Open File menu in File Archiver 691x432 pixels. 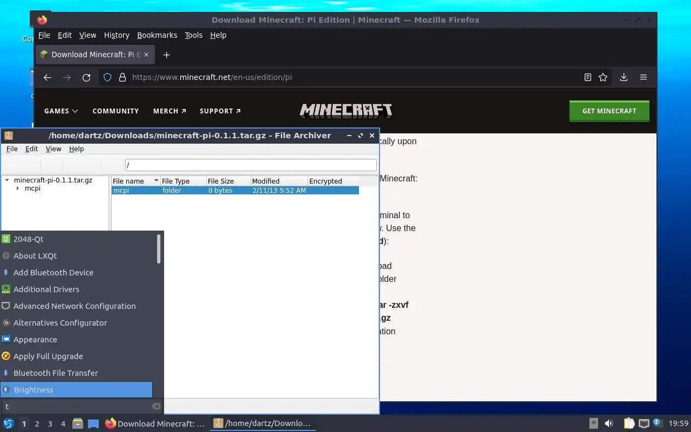pos(12,148)
